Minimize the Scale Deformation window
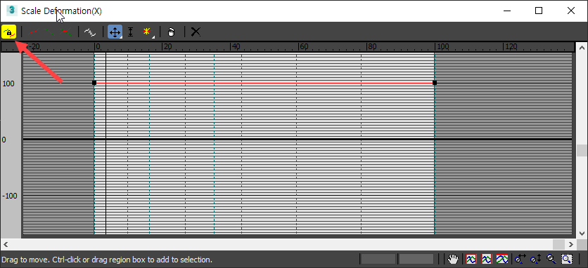The image size is (588, 268). 507,11
